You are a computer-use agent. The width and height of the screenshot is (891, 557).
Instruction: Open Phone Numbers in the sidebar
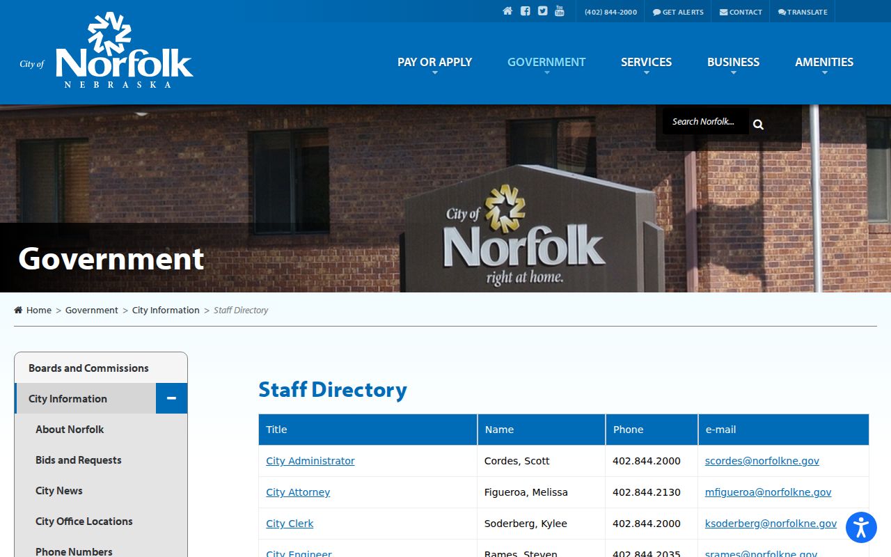point(101,548)
